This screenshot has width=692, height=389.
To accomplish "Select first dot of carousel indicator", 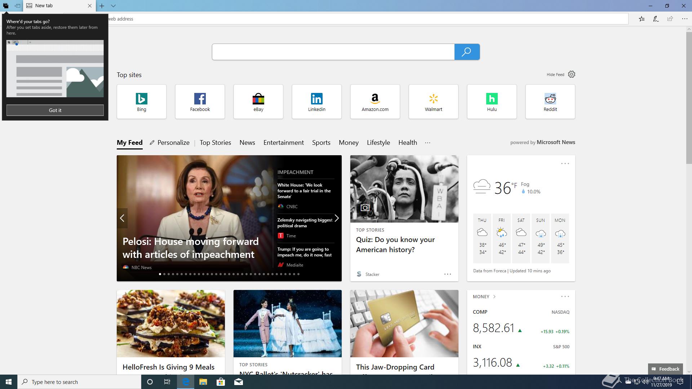I will [160, 274].
